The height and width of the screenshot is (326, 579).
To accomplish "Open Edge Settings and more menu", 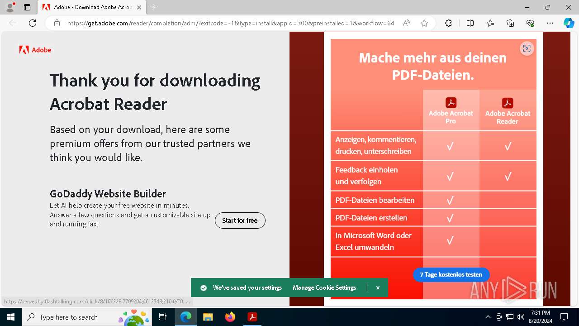I will coord(550,23).
